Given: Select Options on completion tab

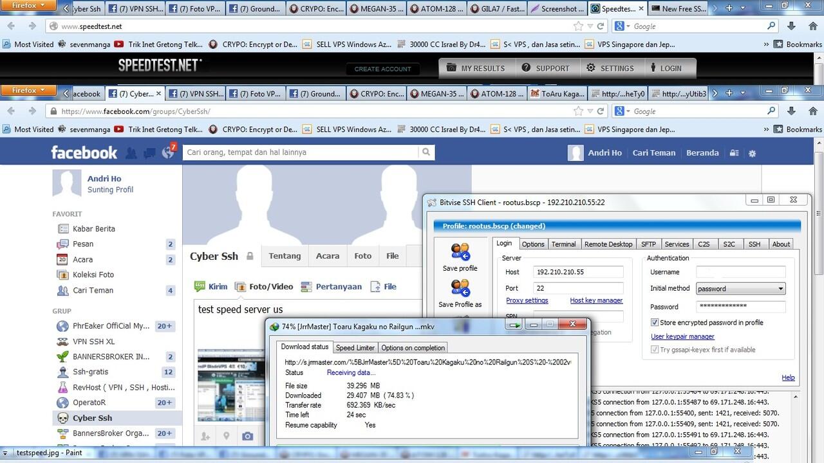Looking at the screenshot, I should (x=413, y=348).
